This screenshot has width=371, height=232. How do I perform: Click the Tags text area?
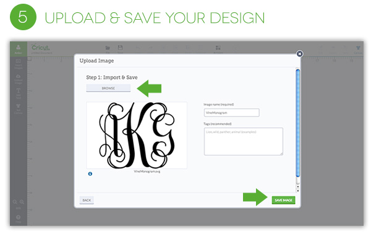coord(244,141)
